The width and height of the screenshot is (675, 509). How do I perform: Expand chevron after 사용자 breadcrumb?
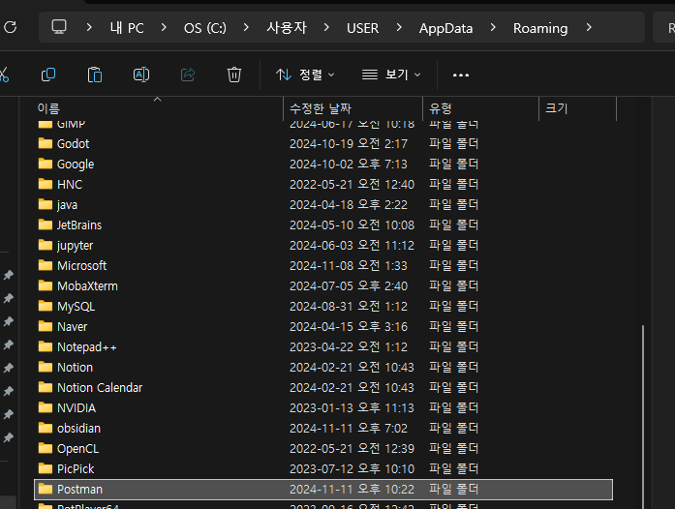click(326, 27)
